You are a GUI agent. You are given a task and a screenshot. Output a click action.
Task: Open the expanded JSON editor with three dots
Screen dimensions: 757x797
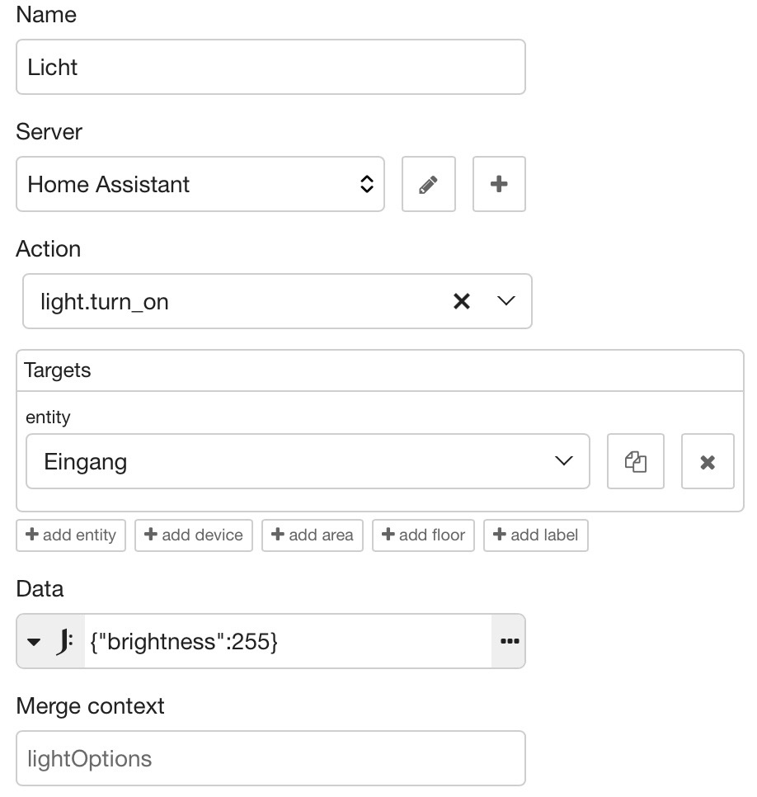[x=509, y=641]
